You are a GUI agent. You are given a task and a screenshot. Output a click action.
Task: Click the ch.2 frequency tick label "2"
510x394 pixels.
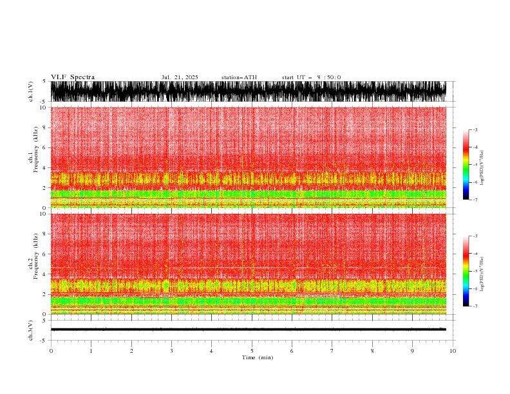click(44, 294)
